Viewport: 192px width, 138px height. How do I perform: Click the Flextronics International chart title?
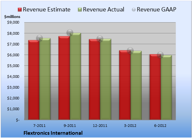click(x=53, y=133)
